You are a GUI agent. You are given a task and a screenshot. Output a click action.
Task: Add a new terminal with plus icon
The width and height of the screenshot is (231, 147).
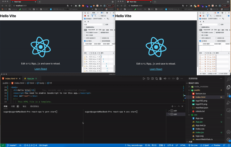pos(172,106)
